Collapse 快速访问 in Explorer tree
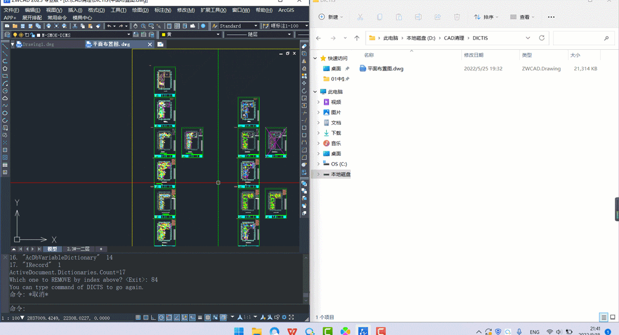 coord(315,58)
